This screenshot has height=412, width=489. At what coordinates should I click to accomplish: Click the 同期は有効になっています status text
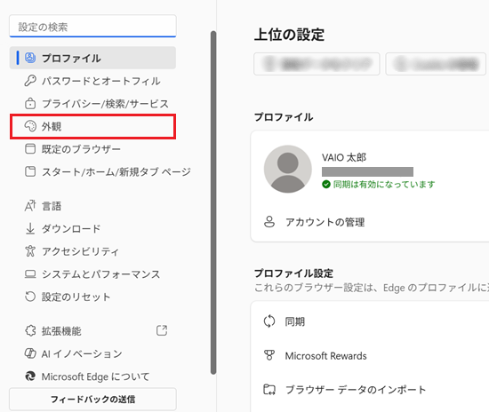coord(384,185)
